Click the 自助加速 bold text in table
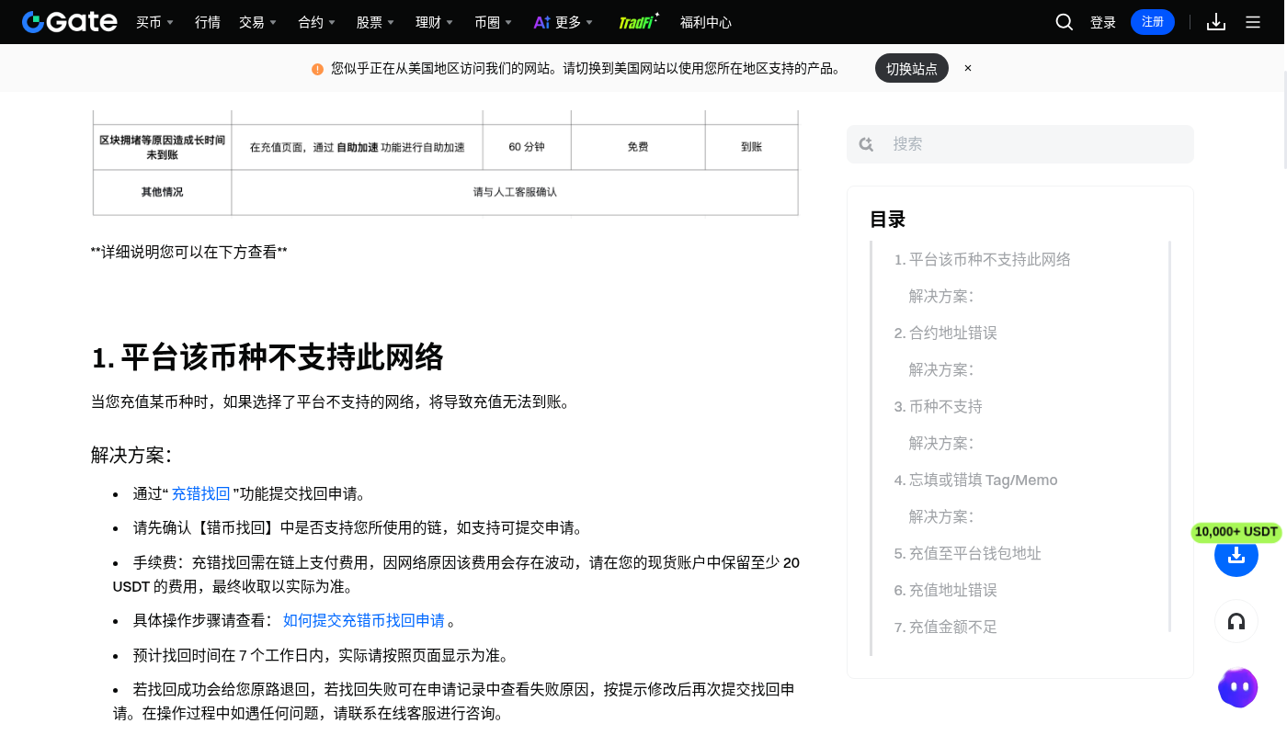Screen dimensions: 1287x735 click(x=357, y=147)
